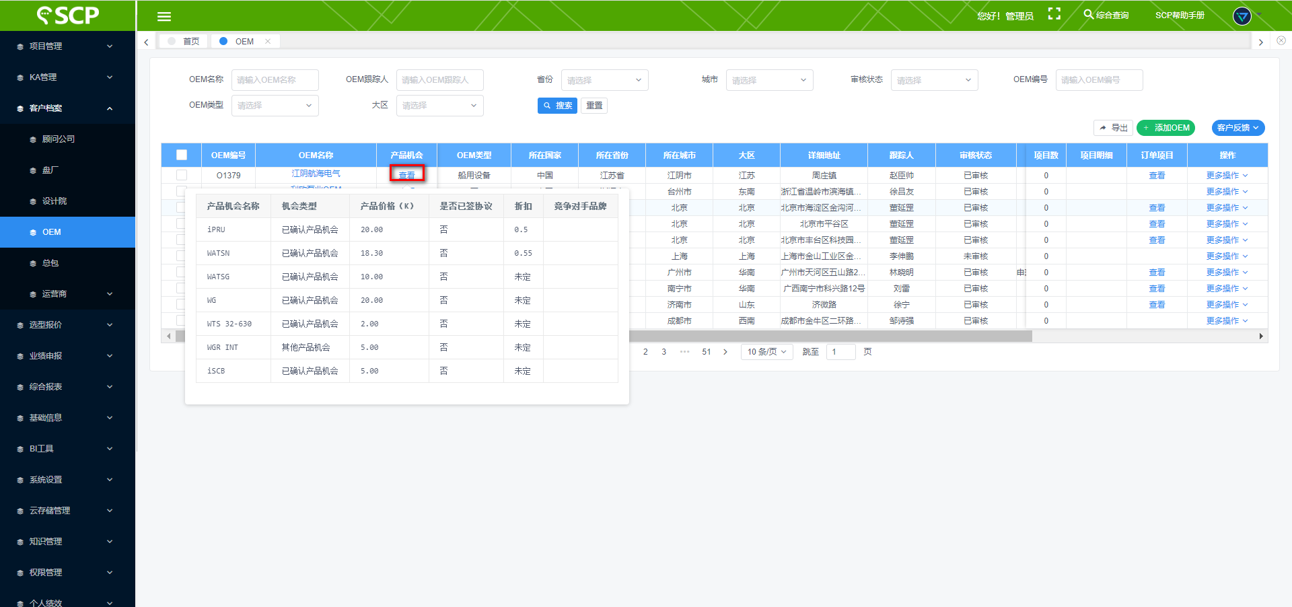
Task: Focus the OEM名称 input field
Action: tap(275, 80)
